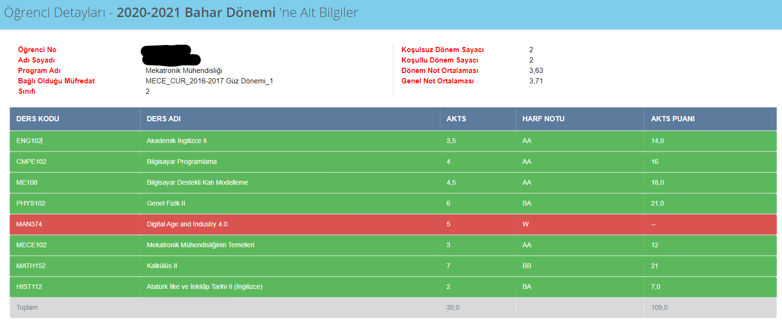This screenshot has height=323, width=782.
Task: Click the red MAN374 course code
Action: point(29,224)
